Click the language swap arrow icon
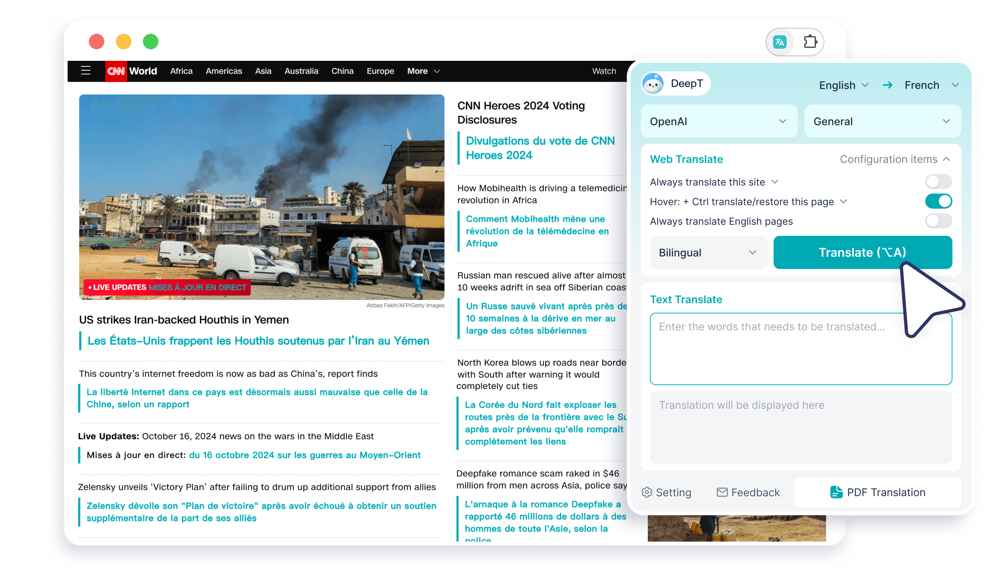The image size is (989, 586). pos(888,85)
